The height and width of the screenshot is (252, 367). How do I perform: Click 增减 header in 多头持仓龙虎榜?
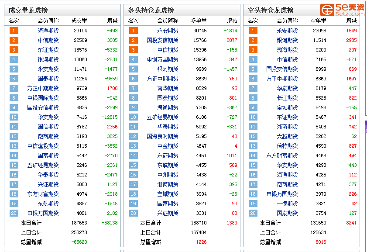coord(232,21)
